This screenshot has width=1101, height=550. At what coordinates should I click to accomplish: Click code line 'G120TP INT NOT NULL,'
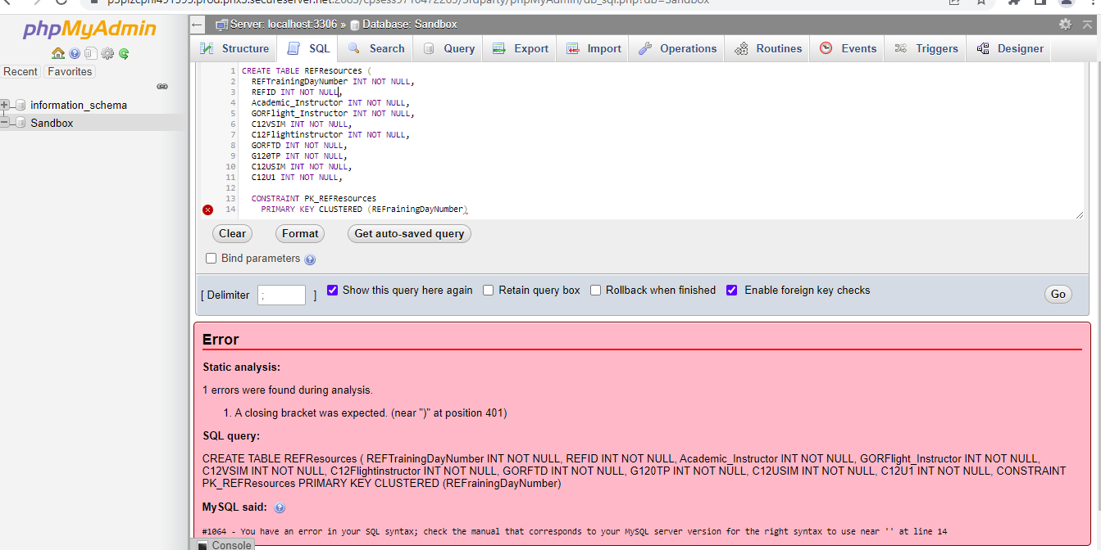(299, 156)
